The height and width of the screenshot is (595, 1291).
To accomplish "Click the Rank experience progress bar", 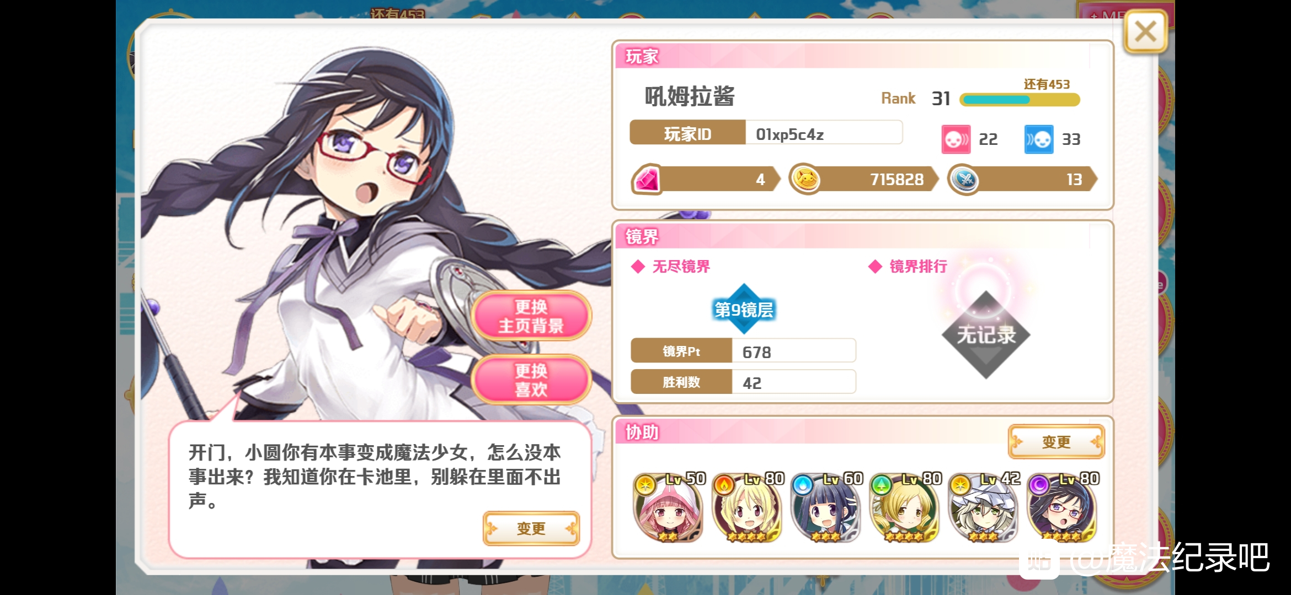I will coord(1020,100).
